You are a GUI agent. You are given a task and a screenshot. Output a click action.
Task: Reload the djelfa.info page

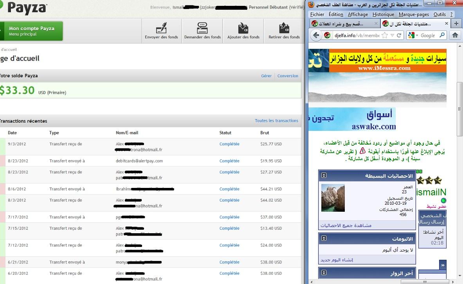(x=399, y=35)
